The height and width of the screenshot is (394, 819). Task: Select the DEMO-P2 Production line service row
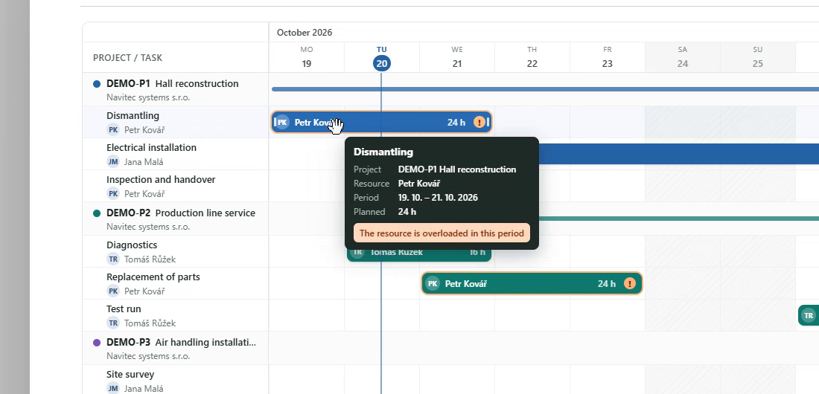pyautogui.click(x=176, y=219)
